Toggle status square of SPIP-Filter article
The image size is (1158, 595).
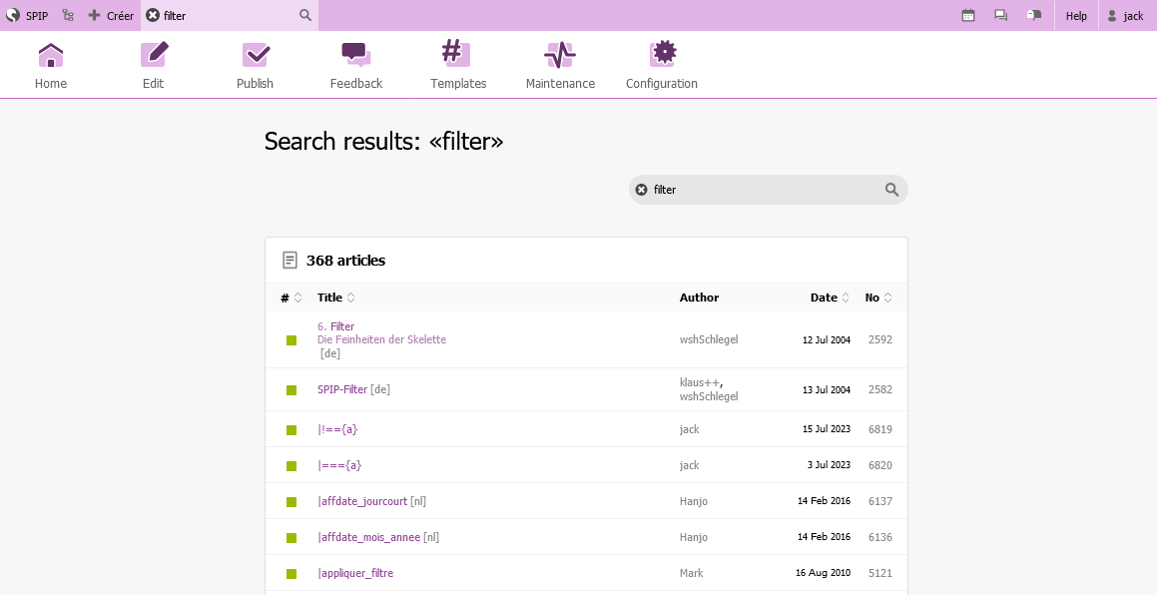(x=291, y=389)
